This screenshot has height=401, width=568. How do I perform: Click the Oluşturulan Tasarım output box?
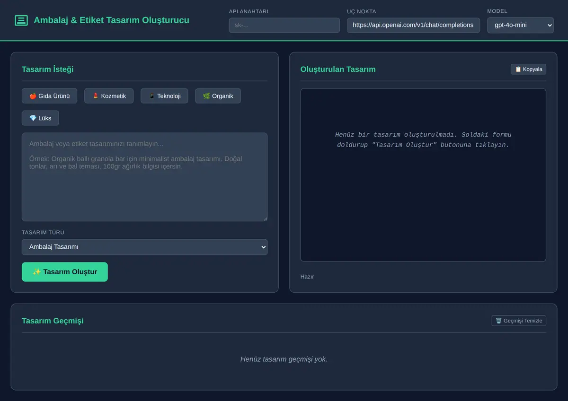click(x=423, y=175)
